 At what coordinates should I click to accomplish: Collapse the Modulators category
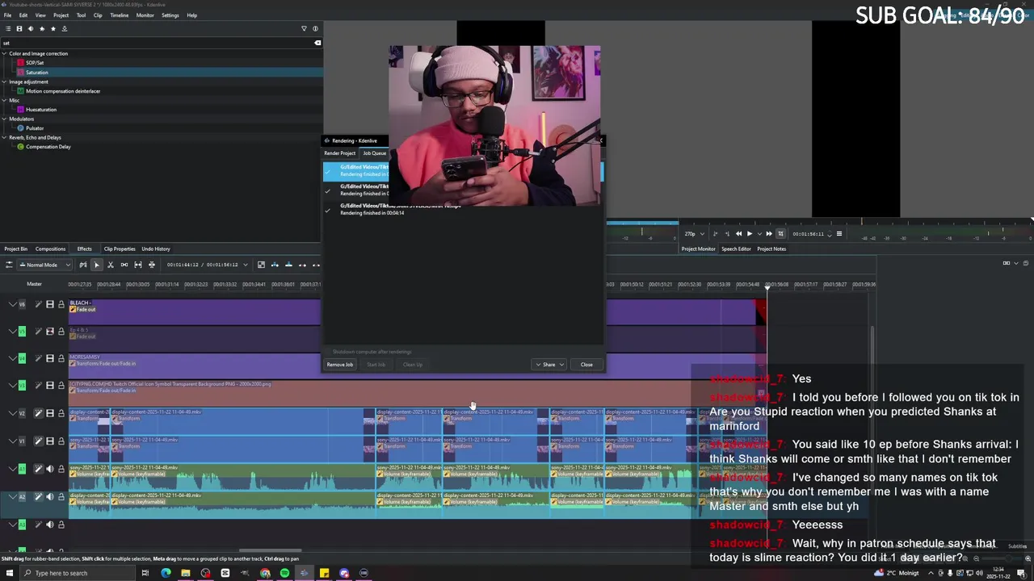coord(4,119)
